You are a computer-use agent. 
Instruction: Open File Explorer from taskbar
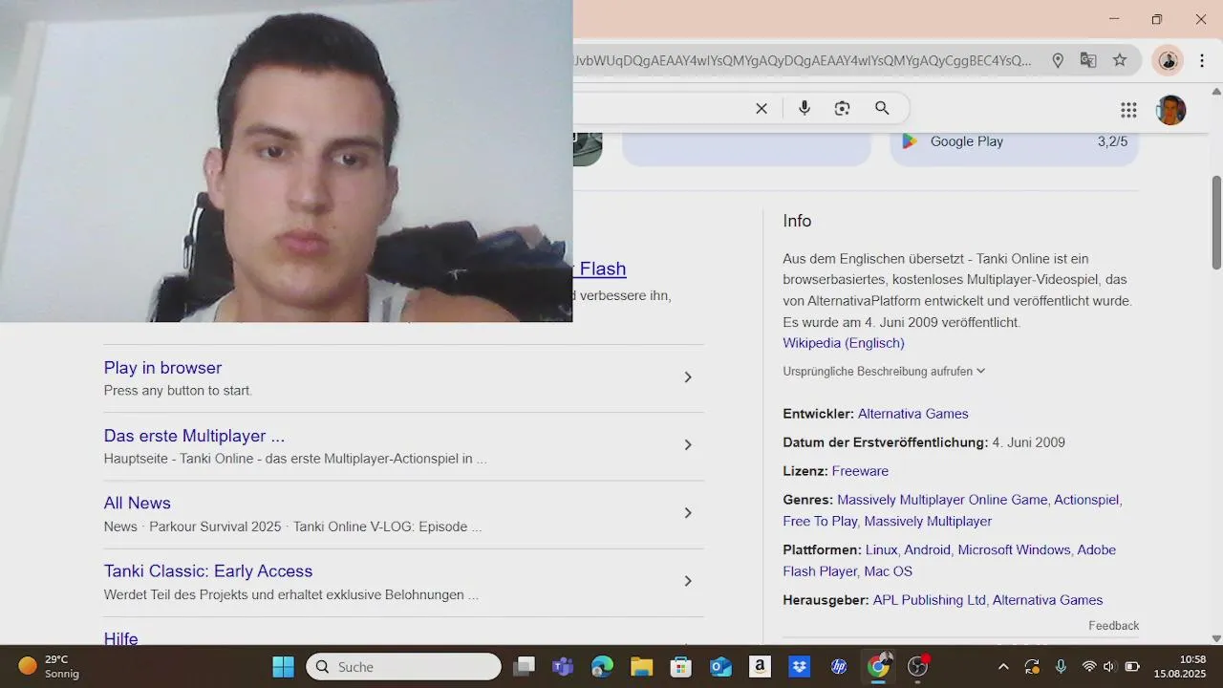pyautogui.click(x=641, y=666)
